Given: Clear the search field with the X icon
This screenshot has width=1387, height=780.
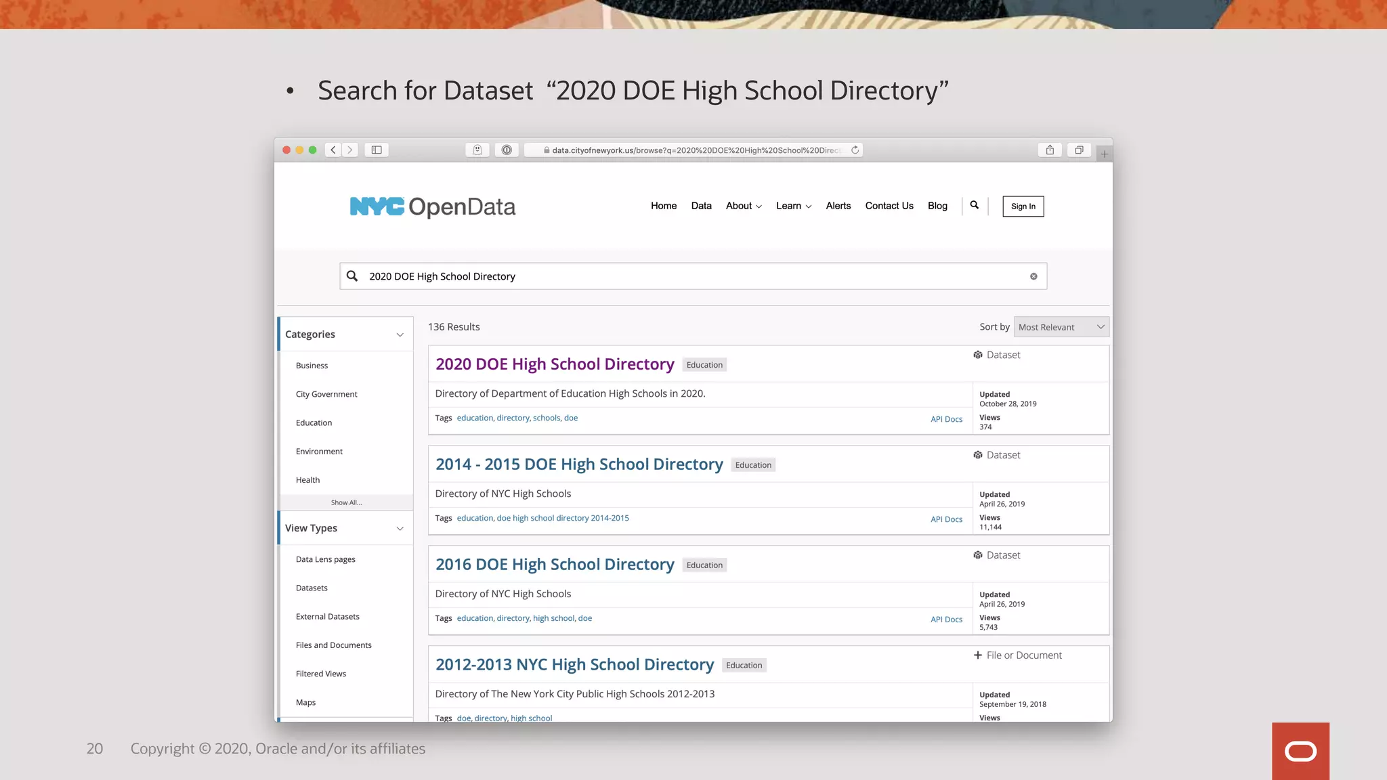Looking at the screenshot, I should [1033, 276].
